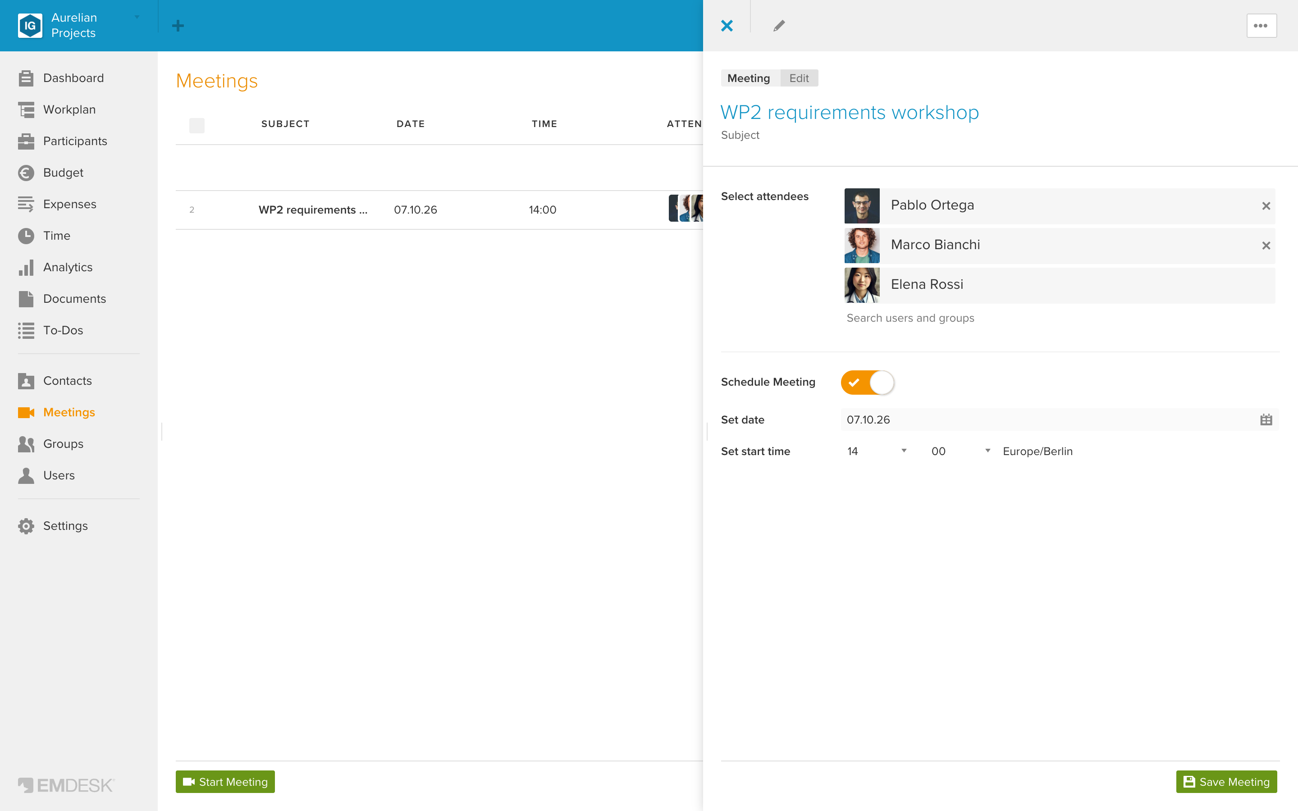The image size is (1298, 811).
Task: Click the pencil edit icon
Action: click(x=779, y=26)
